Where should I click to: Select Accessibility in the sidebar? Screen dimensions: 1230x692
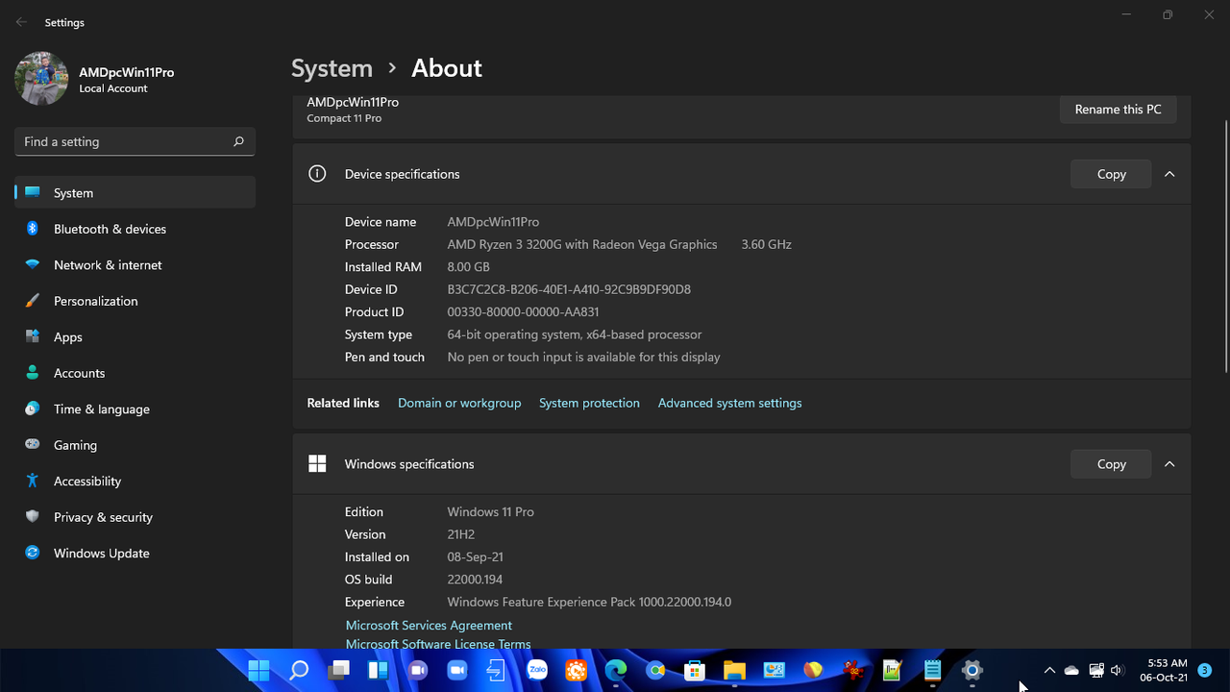click(x=135, y=481)
